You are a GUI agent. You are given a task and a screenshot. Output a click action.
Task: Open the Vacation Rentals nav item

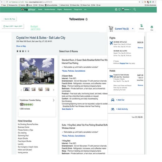[x=50, y=9]
